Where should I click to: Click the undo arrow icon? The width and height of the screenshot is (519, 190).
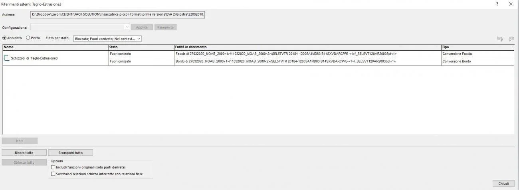pyautogui.click(x=499, y=39)
